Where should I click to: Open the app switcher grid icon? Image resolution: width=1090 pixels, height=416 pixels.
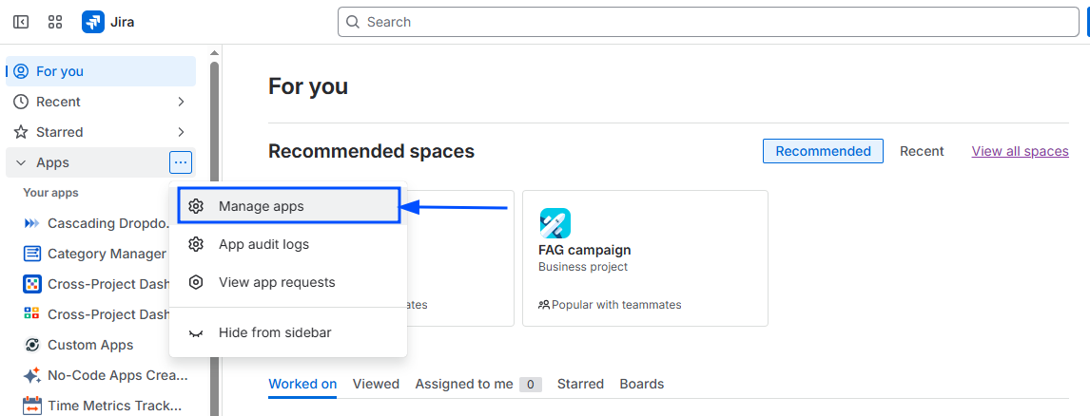click(54, 22)
